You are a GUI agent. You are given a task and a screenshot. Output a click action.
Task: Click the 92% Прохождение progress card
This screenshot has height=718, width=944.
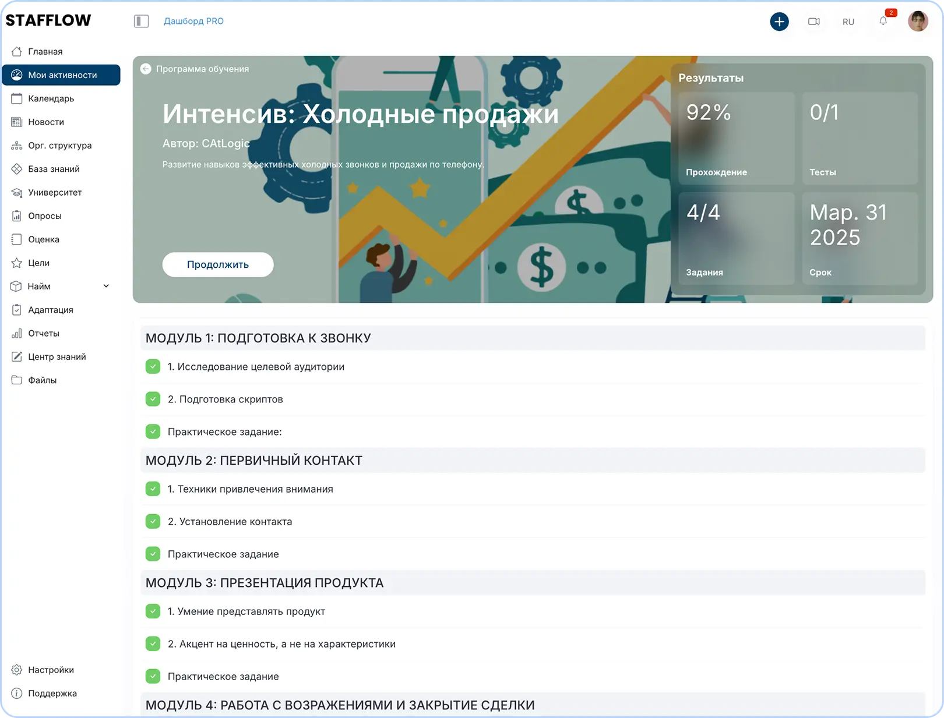click(736, 138)
